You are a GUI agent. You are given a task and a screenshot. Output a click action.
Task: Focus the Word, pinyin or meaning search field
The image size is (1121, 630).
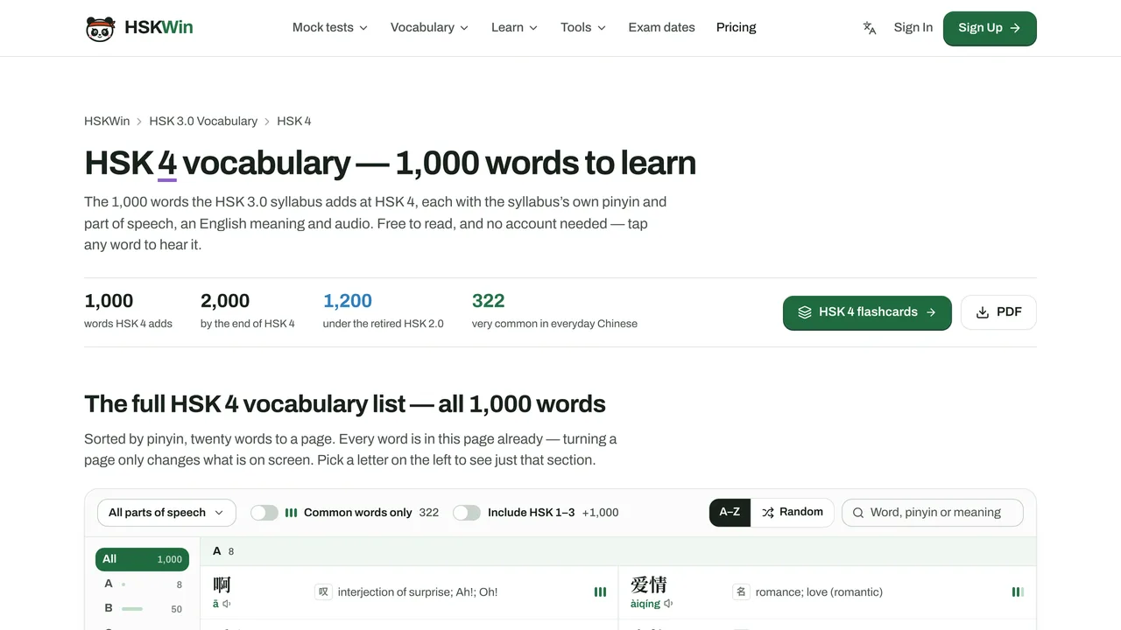tap(933, 513)
